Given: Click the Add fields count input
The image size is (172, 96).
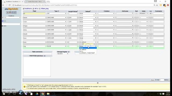Looking at the screenshot, I should coord(162,80).
